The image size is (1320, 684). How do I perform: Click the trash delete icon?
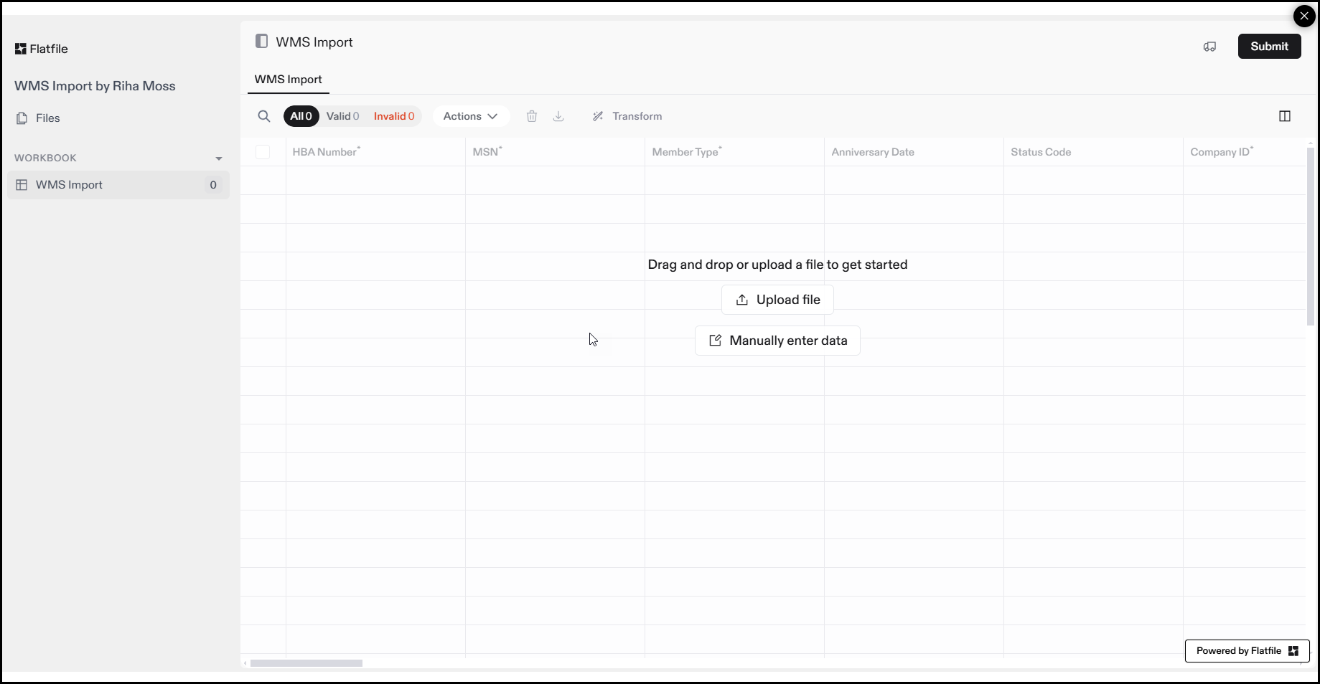click(x=532, y=116)
